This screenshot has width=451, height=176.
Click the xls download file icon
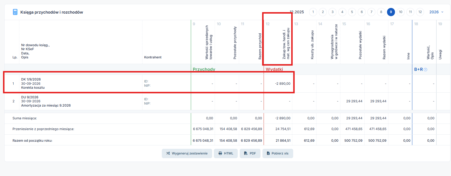268,153
